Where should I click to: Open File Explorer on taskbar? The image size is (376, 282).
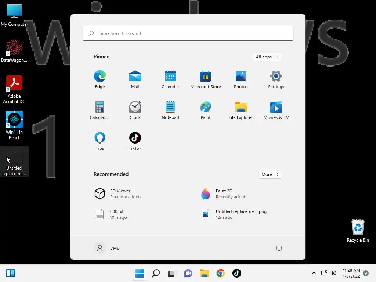[204, 273]
